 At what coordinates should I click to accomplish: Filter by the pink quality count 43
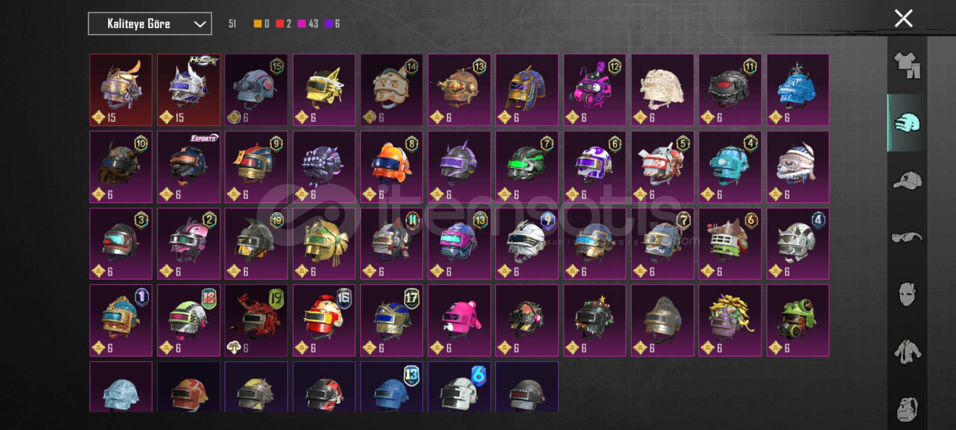point(308,24)
